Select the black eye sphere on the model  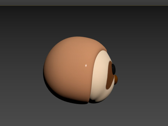click(113, 69)
